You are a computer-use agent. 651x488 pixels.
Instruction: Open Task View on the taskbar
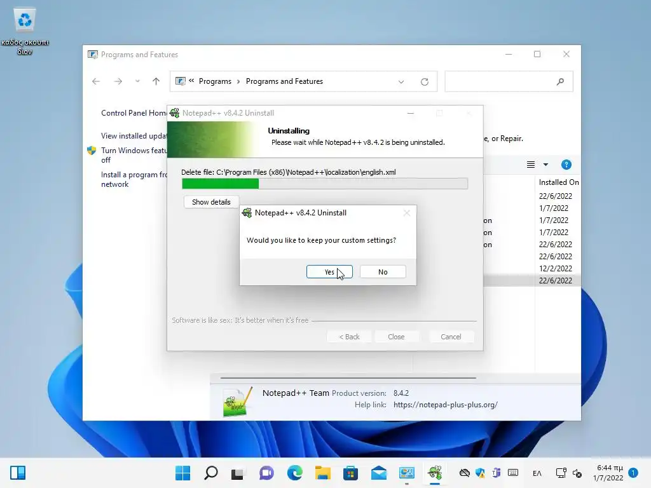pos(238,473)
